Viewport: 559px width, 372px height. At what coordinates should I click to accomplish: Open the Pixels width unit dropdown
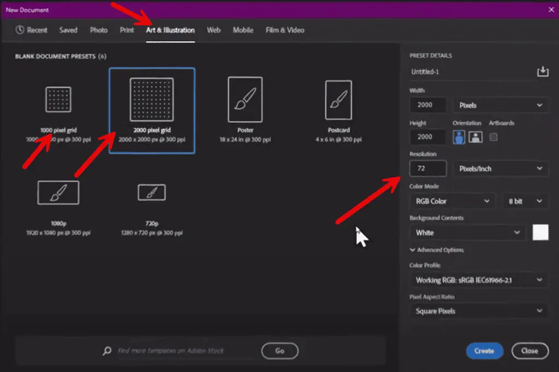click(x=501, y=105)
